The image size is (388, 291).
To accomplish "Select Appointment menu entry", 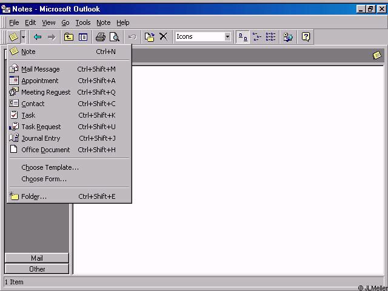I will (x=69, y=81).
